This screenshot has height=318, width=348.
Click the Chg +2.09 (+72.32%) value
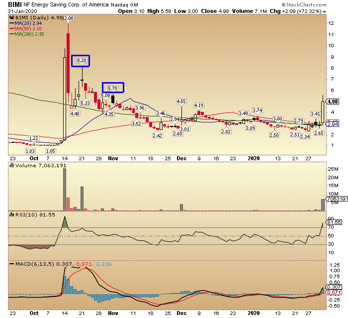tap(295, 11)
